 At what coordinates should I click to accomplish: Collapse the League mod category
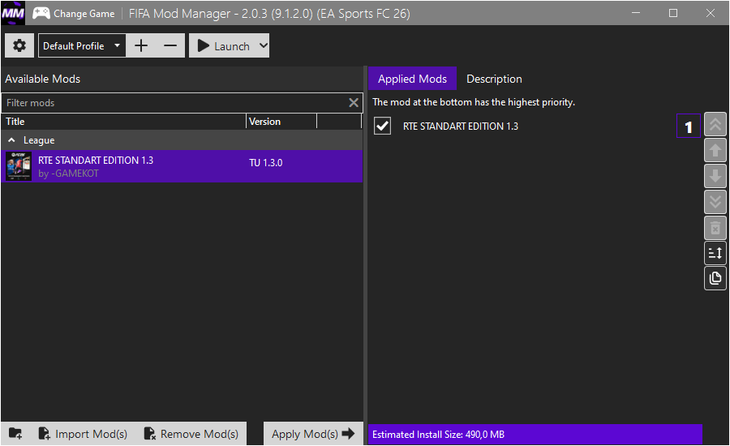click(12, 140)
